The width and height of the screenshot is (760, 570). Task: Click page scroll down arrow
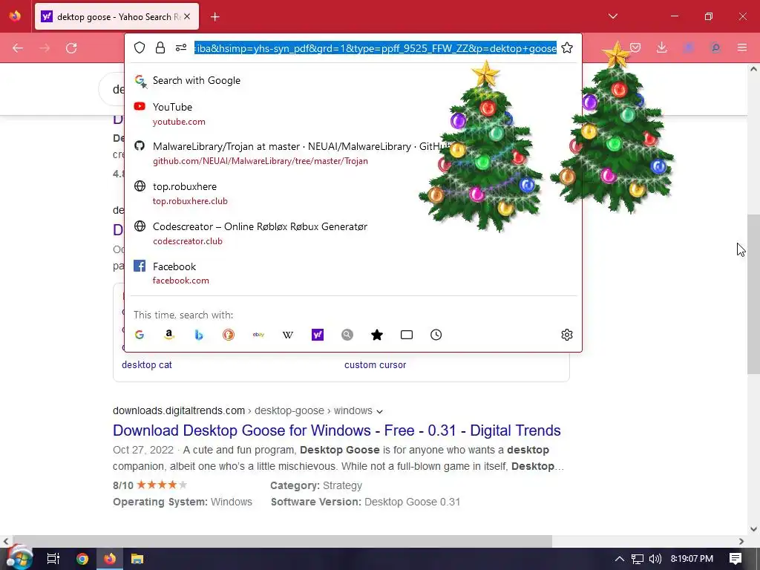tap(753, 529)
